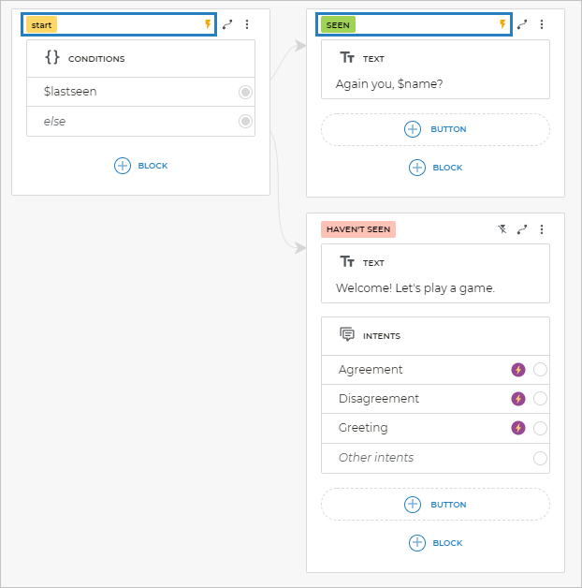Click the yellow start label tag
This screenshot has height=588, width=582.
[41, 25]
